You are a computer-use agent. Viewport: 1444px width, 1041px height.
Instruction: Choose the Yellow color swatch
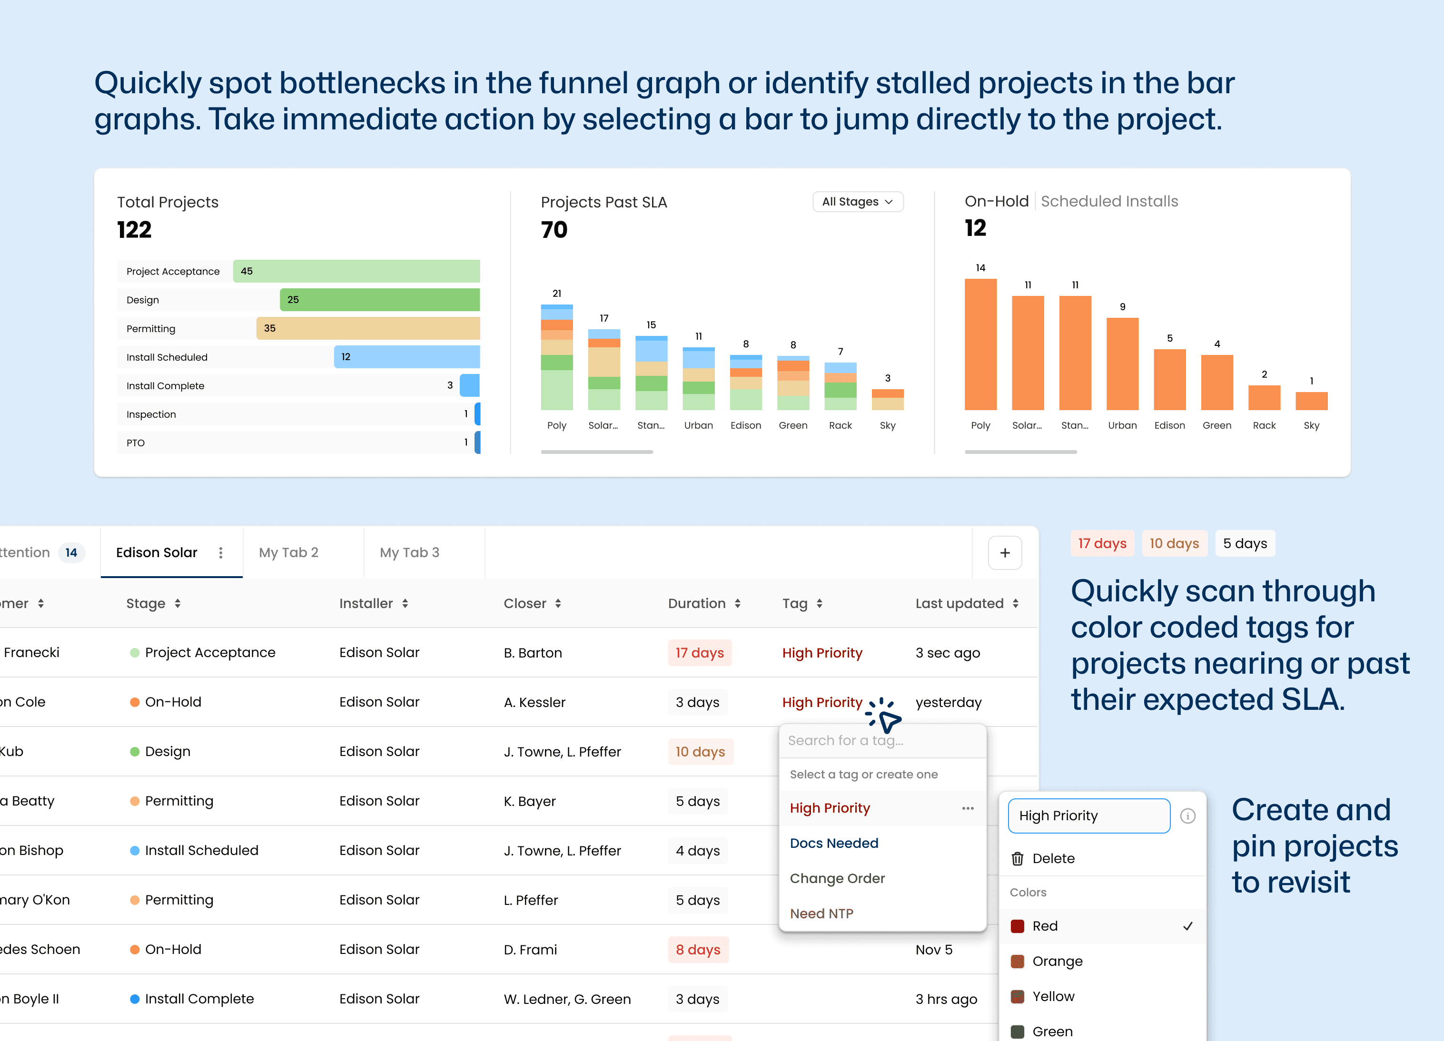point(1018,996)
